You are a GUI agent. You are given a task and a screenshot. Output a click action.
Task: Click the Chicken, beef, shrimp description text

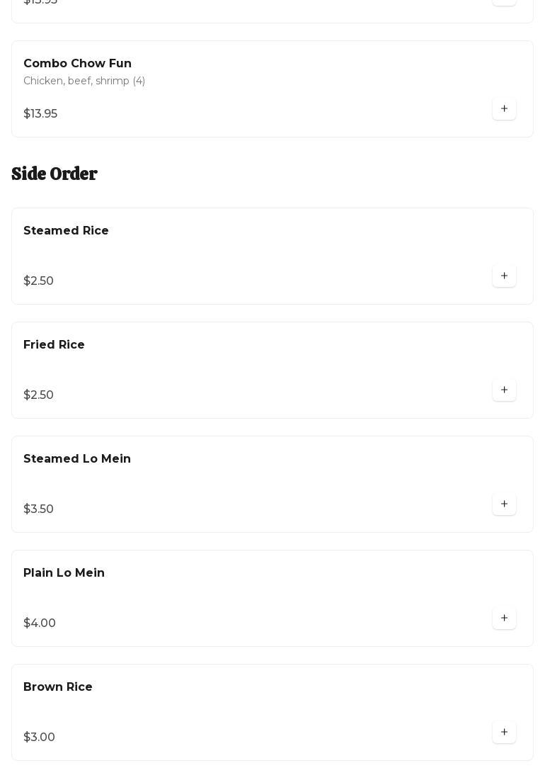pos(84,81)
